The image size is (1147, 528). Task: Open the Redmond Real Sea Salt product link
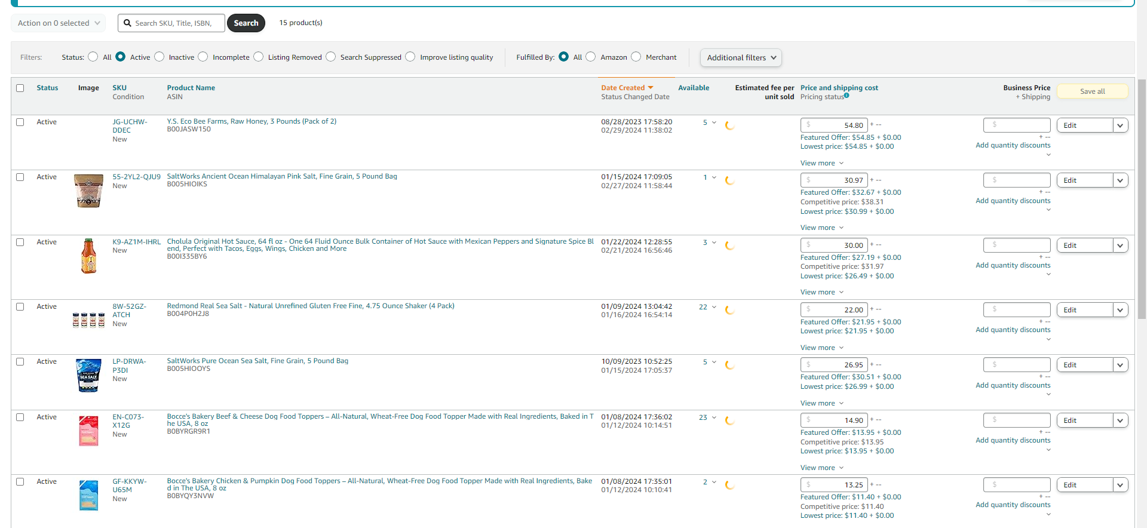(x=311, y=306)
